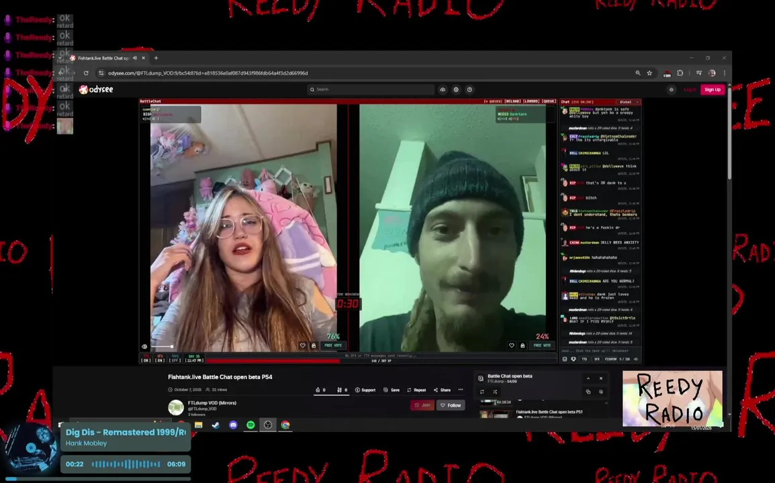
Task: Click the RELOAD option in the BattleChat bar
Action: pos(512,101)
